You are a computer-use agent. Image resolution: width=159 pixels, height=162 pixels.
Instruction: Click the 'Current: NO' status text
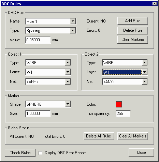coord(96,21)
